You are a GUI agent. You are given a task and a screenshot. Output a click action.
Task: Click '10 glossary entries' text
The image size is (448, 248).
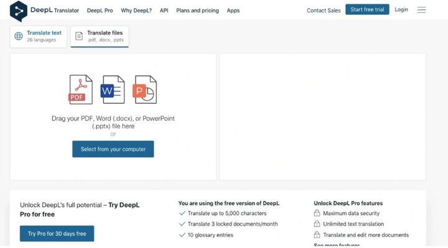pyautogui.click(x=210, y=235)
